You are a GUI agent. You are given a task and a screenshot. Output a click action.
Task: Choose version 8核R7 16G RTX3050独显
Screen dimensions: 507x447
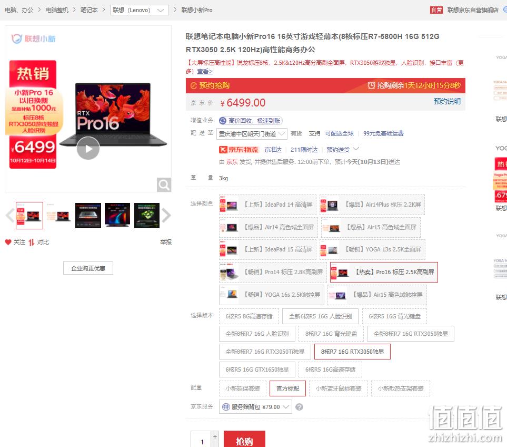click(x=352, y=352)
